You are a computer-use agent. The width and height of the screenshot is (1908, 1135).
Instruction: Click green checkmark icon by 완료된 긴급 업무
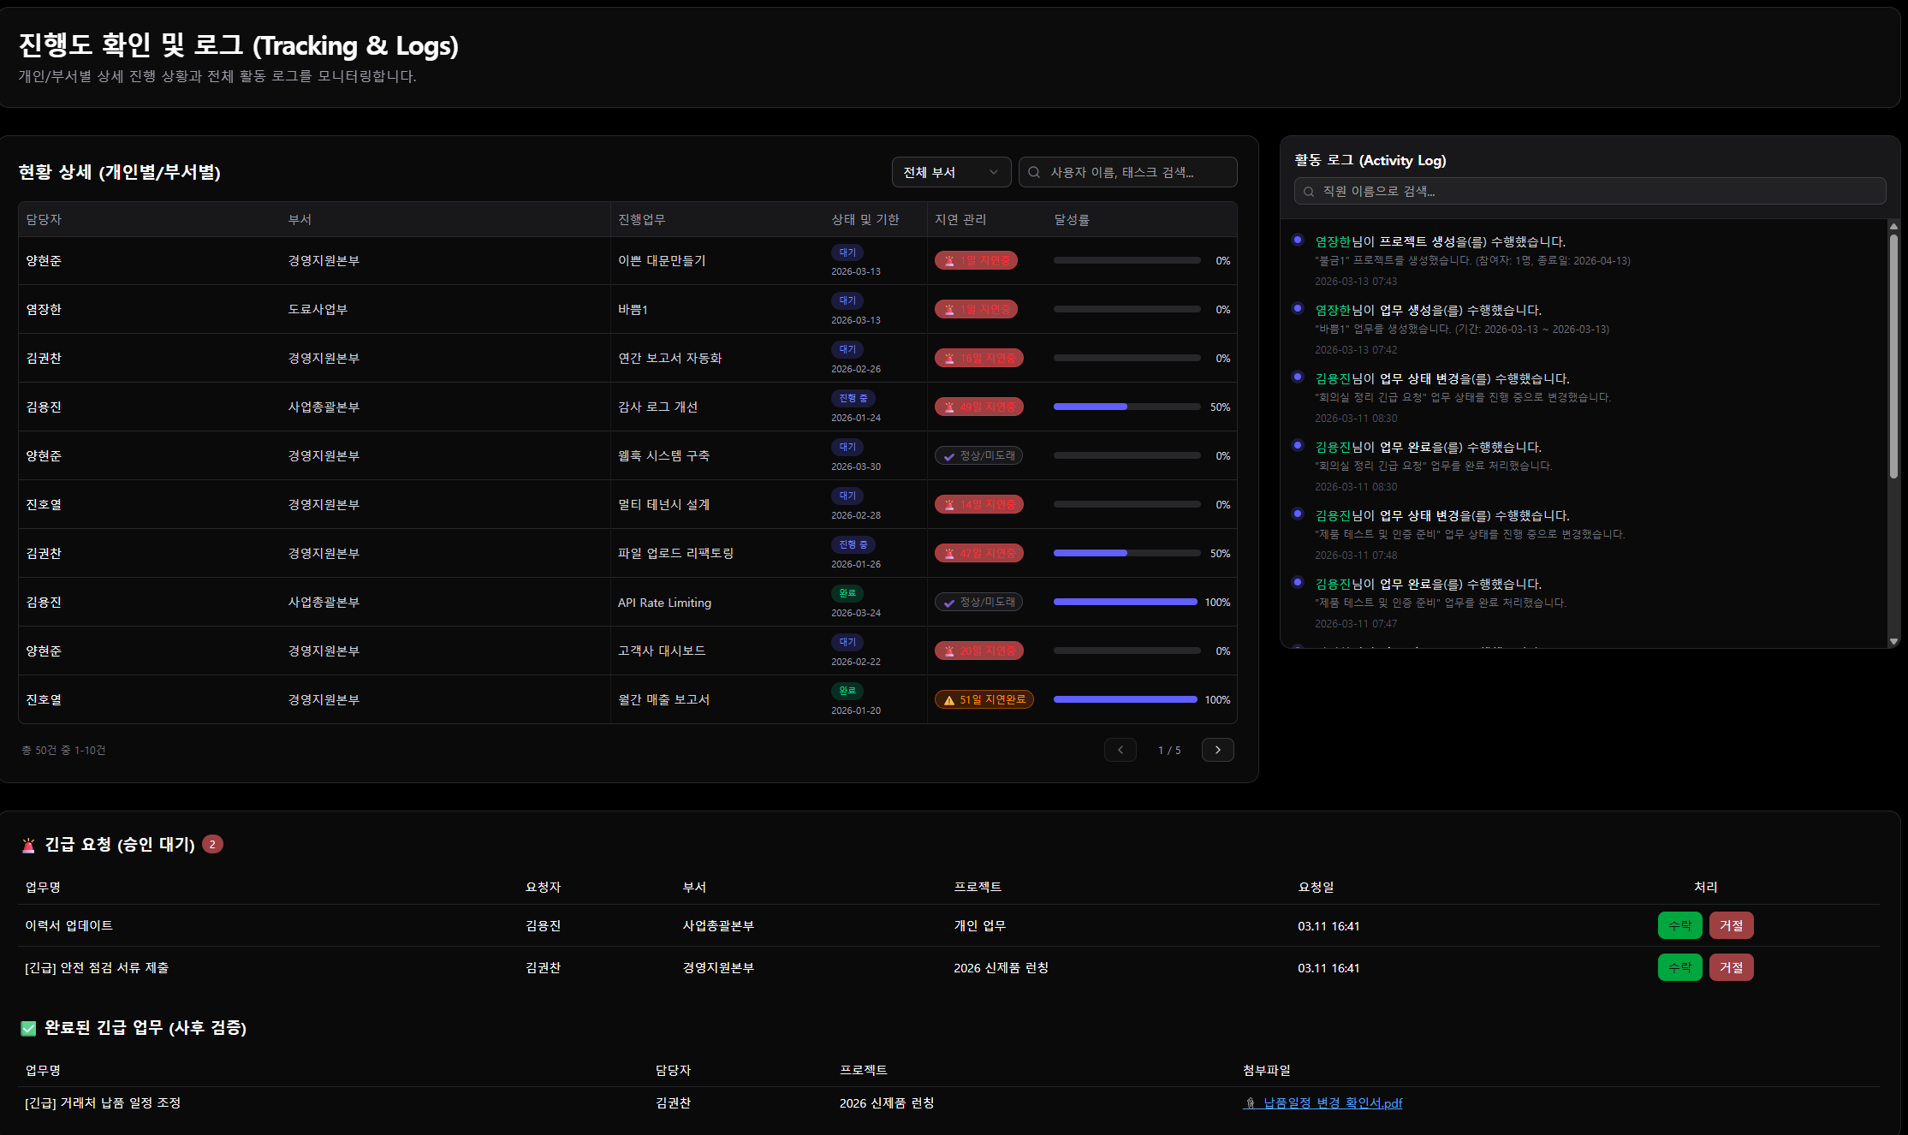coord(28,1028)
